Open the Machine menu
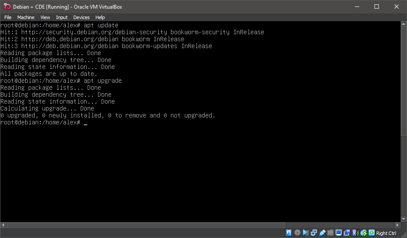This screenshot has width=407, height=238. [26, 17]
